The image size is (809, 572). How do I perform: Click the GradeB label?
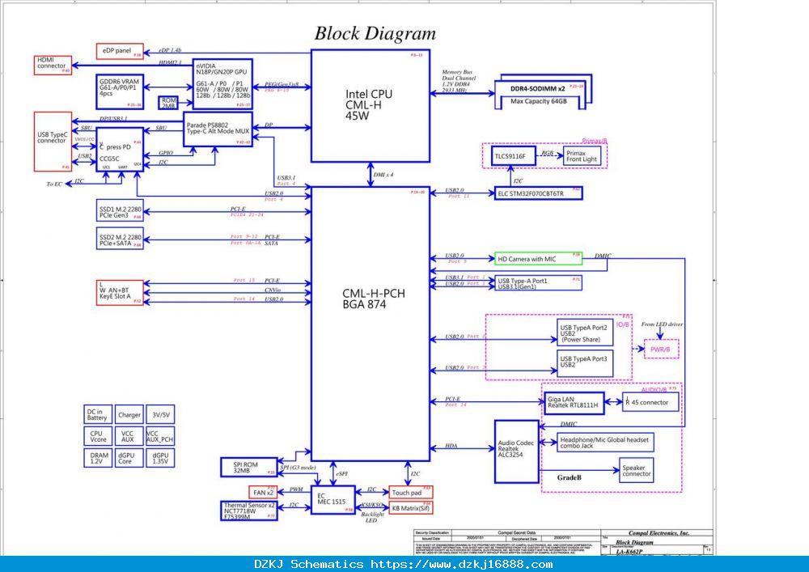click(x=569, y=477)
